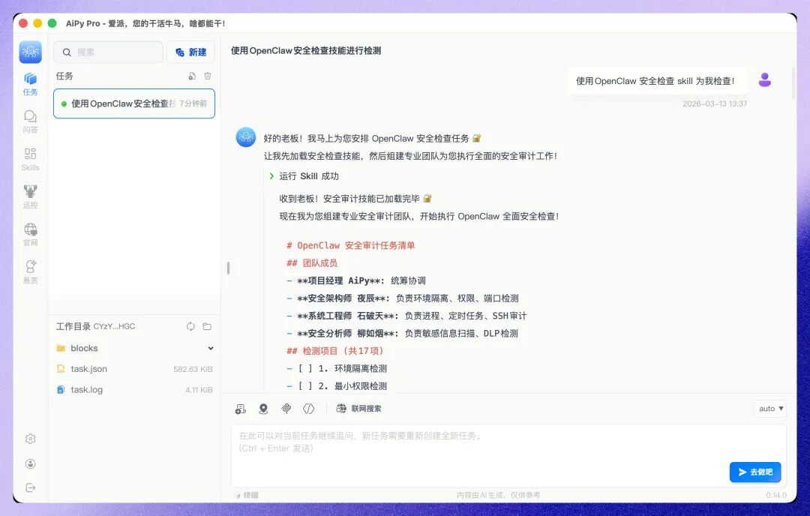Click the code brackets icon in input toolbar

tap(308, 409)
